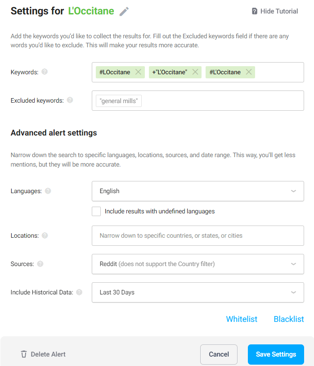Screen dimensions: 314x366
Task: Remove the #L'Occitane keyword tag
Action: pos(248,72)
